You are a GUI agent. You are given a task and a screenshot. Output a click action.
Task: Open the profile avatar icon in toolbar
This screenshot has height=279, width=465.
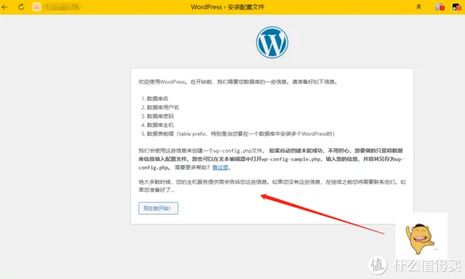coord(456,7)
